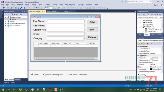
Task: Open the feedback icon in the title bar
Action: coord(121,2)
